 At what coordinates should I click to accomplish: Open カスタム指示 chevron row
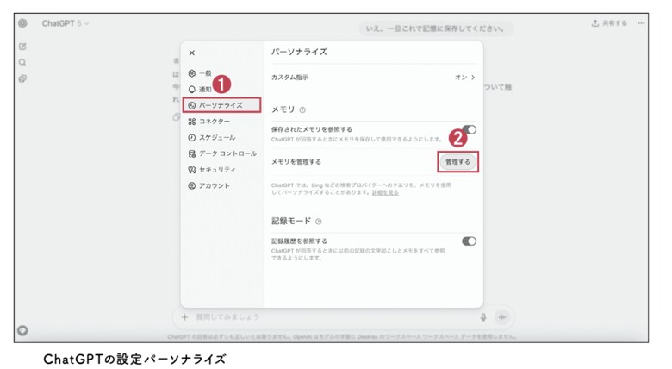point(373,78)
